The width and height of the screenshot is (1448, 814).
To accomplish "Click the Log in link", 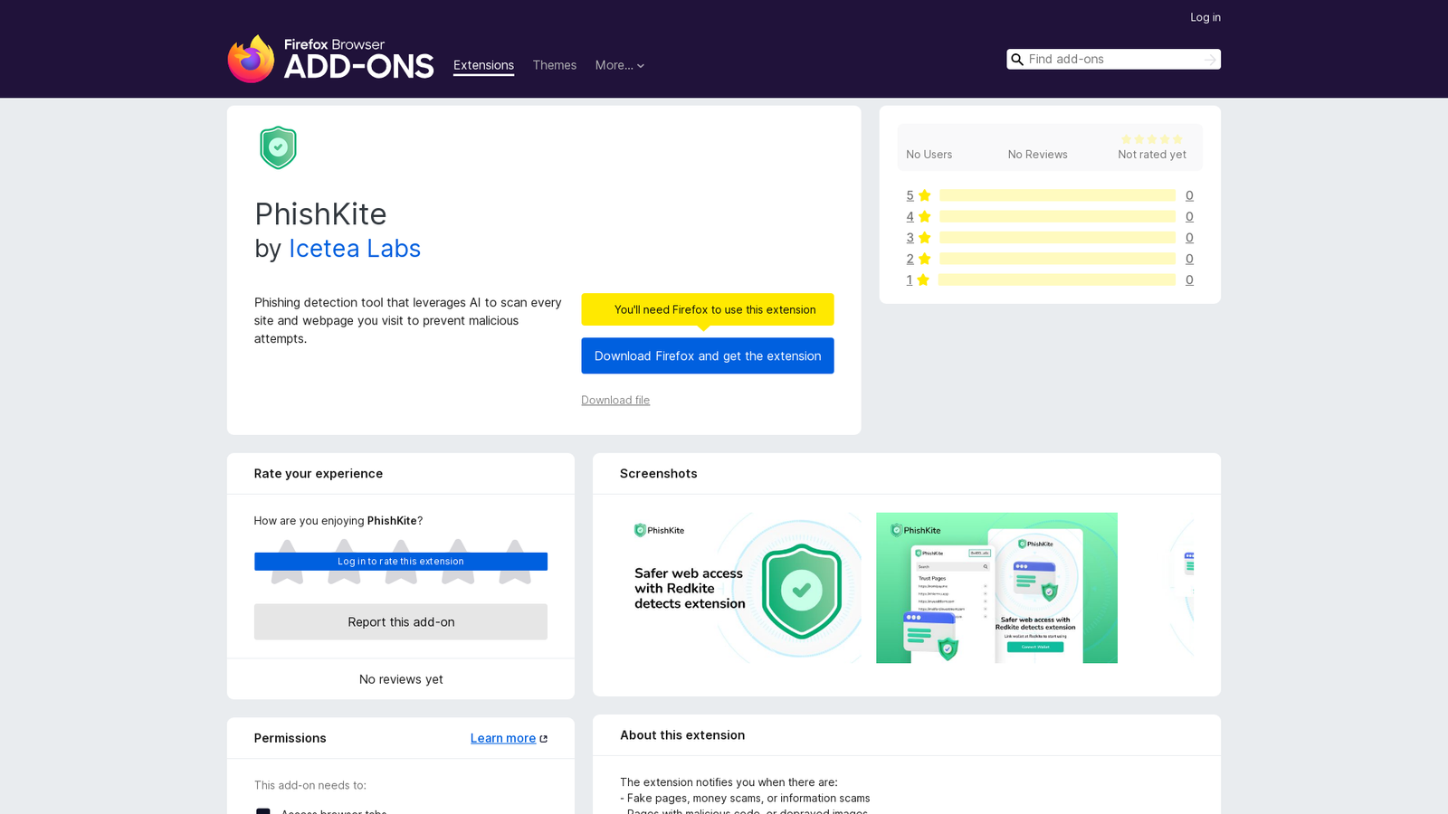I will pyautogui.click(x=1205, y=17).
